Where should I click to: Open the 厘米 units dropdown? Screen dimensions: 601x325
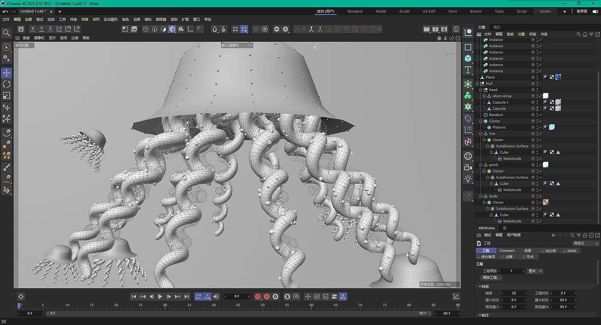(535, 271)
